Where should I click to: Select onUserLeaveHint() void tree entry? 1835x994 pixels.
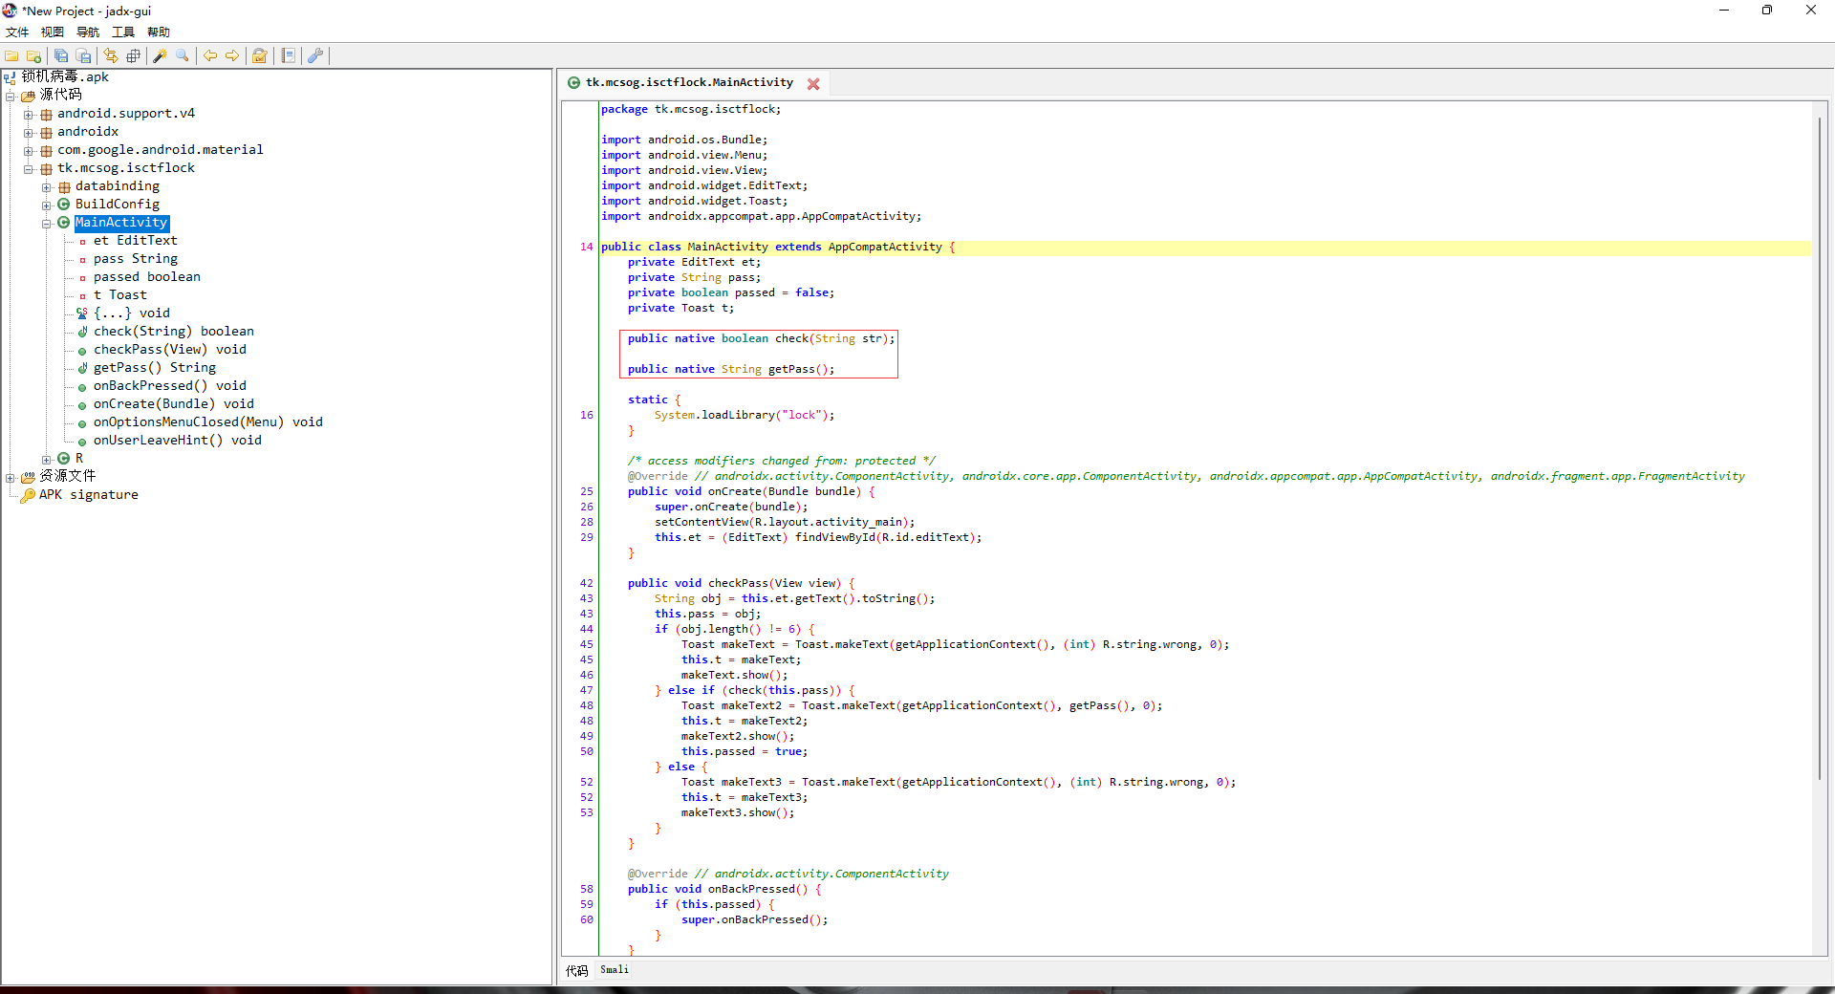pos(178,441)
